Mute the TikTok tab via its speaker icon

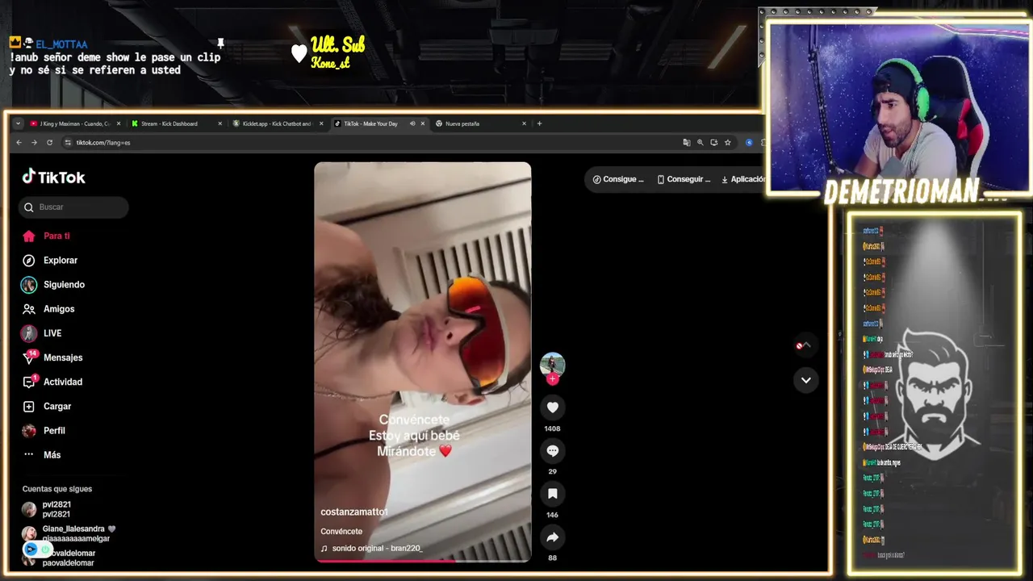[412, 123]
